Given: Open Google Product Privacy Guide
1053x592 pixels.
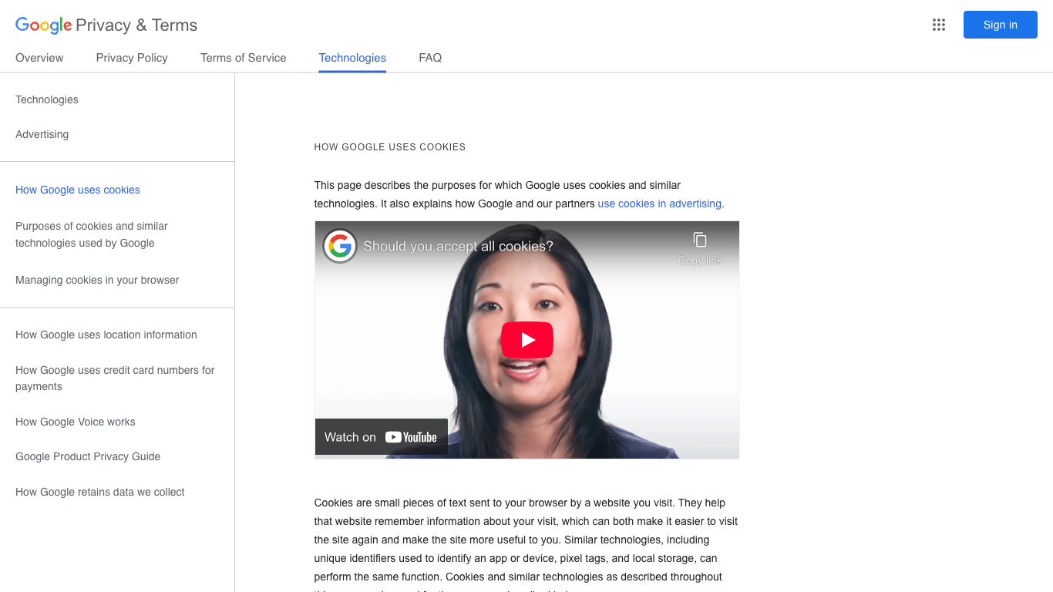Looking at the screenshot, I should [88, 456].
